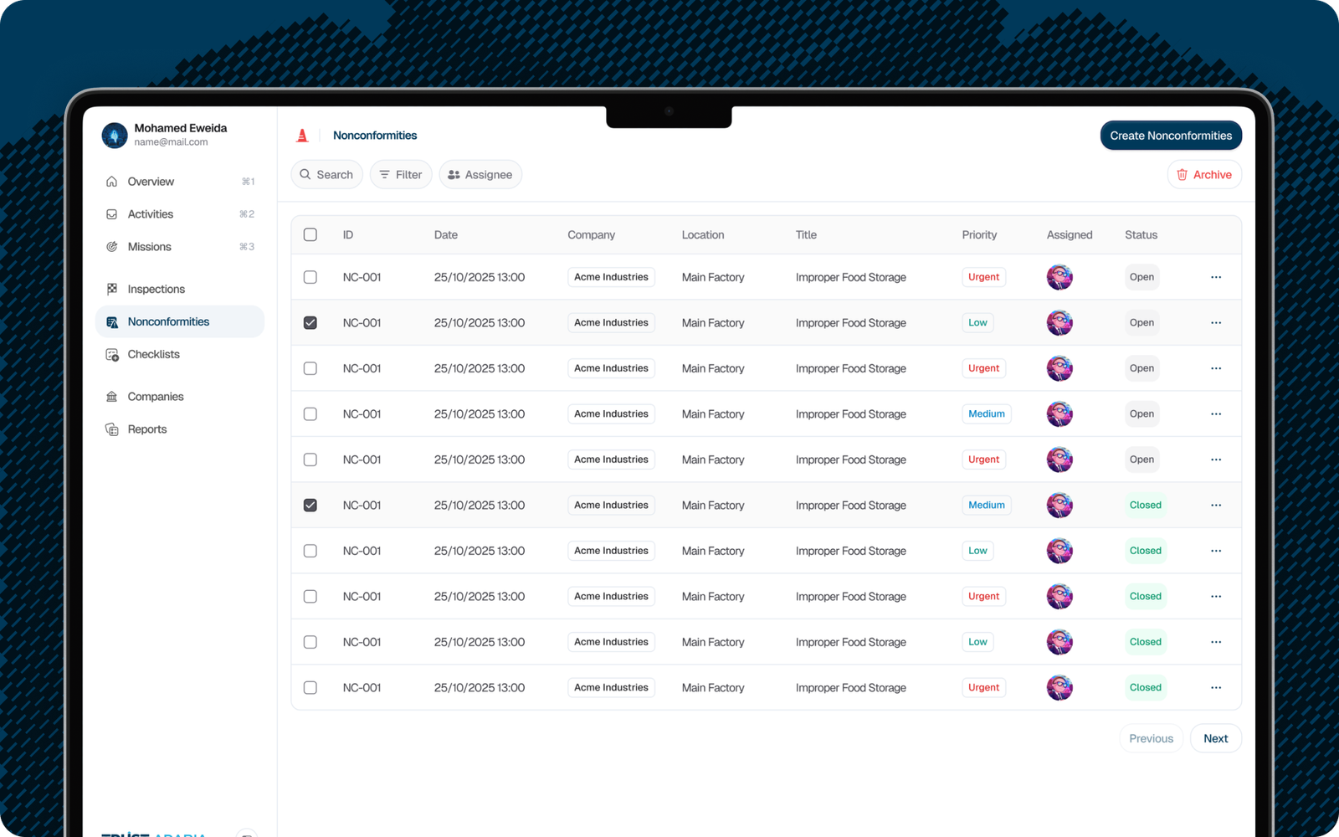The width and height of the screenshot is (1339, 837).
Task: Click assignee avatar in Low Open row
Action: coord(1059,323)
